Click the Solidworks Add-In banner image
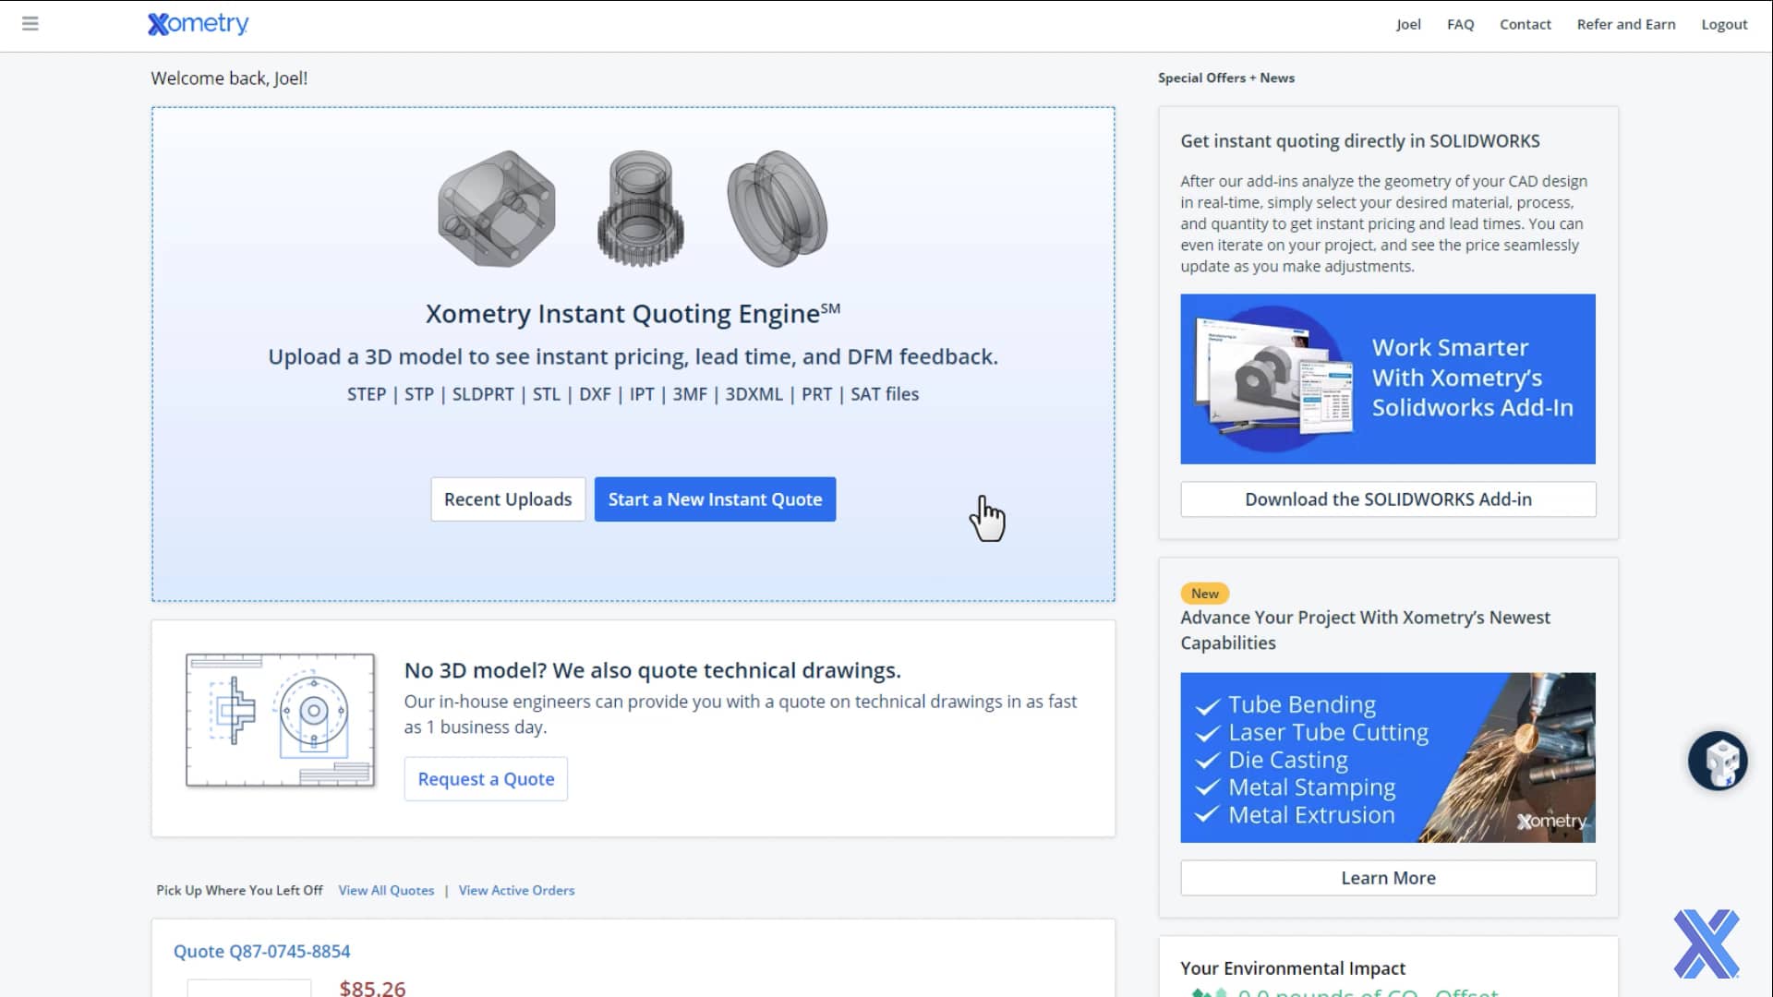Viewport: 1773px width, 997px height. 1387,378
